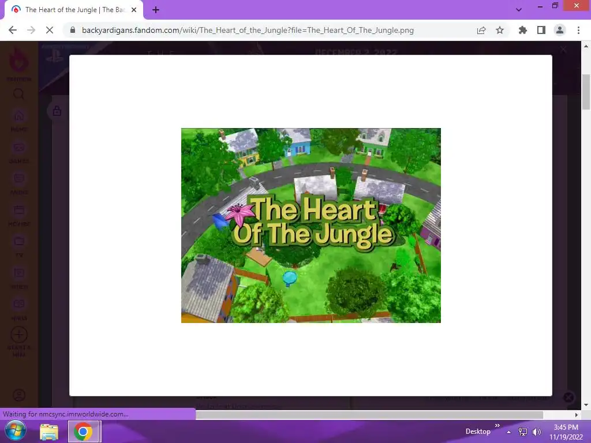Open the Fandom sidebar search icon
This screenshot has height=443, width=591.
(19, 94)
